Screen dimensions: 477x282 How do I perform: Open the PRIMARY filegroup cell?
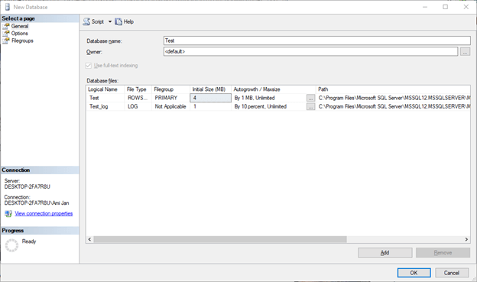170,98
